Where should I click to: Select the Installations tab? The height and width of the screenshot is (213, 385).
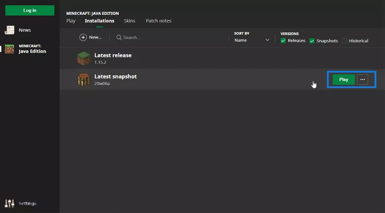100,21
